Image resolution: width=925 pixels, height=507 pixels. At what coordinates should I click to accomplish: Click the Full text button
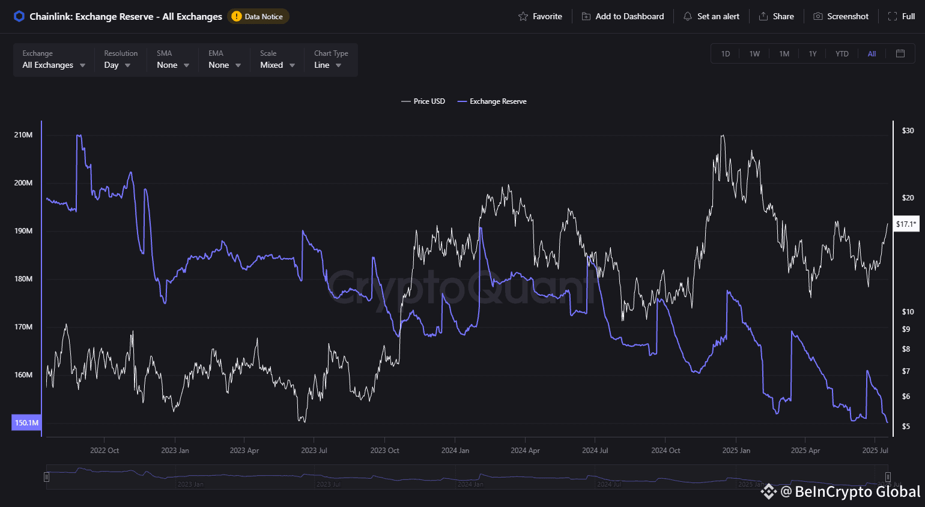coord(909,16)
